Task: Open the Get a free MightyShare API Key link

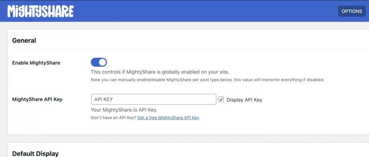Action: (x=168, y=118)
